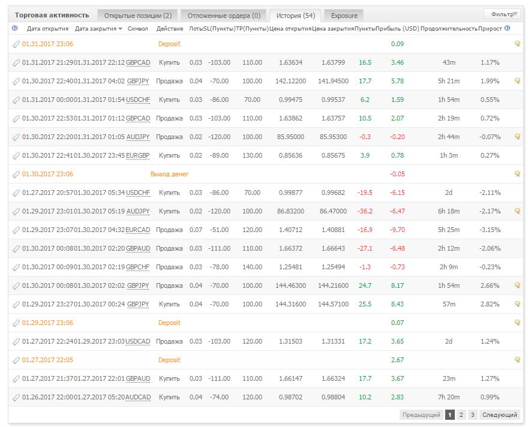Click the comment bubble on the GBPJPY 8.43 row
The image size is (528, 427).
(x=518, y=304)
